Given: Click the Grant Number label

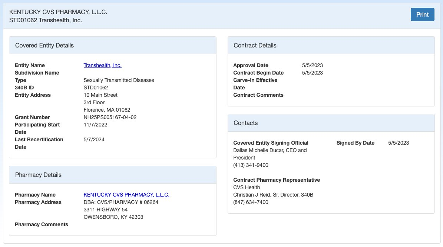Looking at the screenshot, I should click(x=32, y=117).
